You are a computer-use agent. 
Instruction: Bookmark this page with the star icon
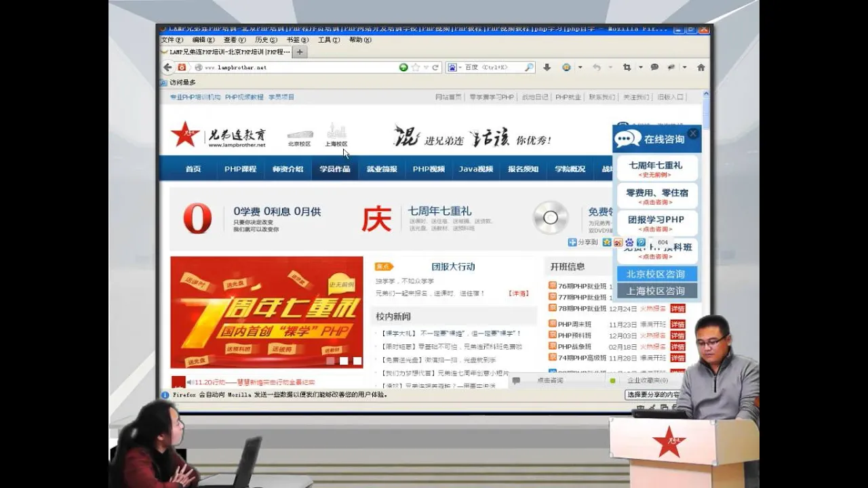click(415, 67)
